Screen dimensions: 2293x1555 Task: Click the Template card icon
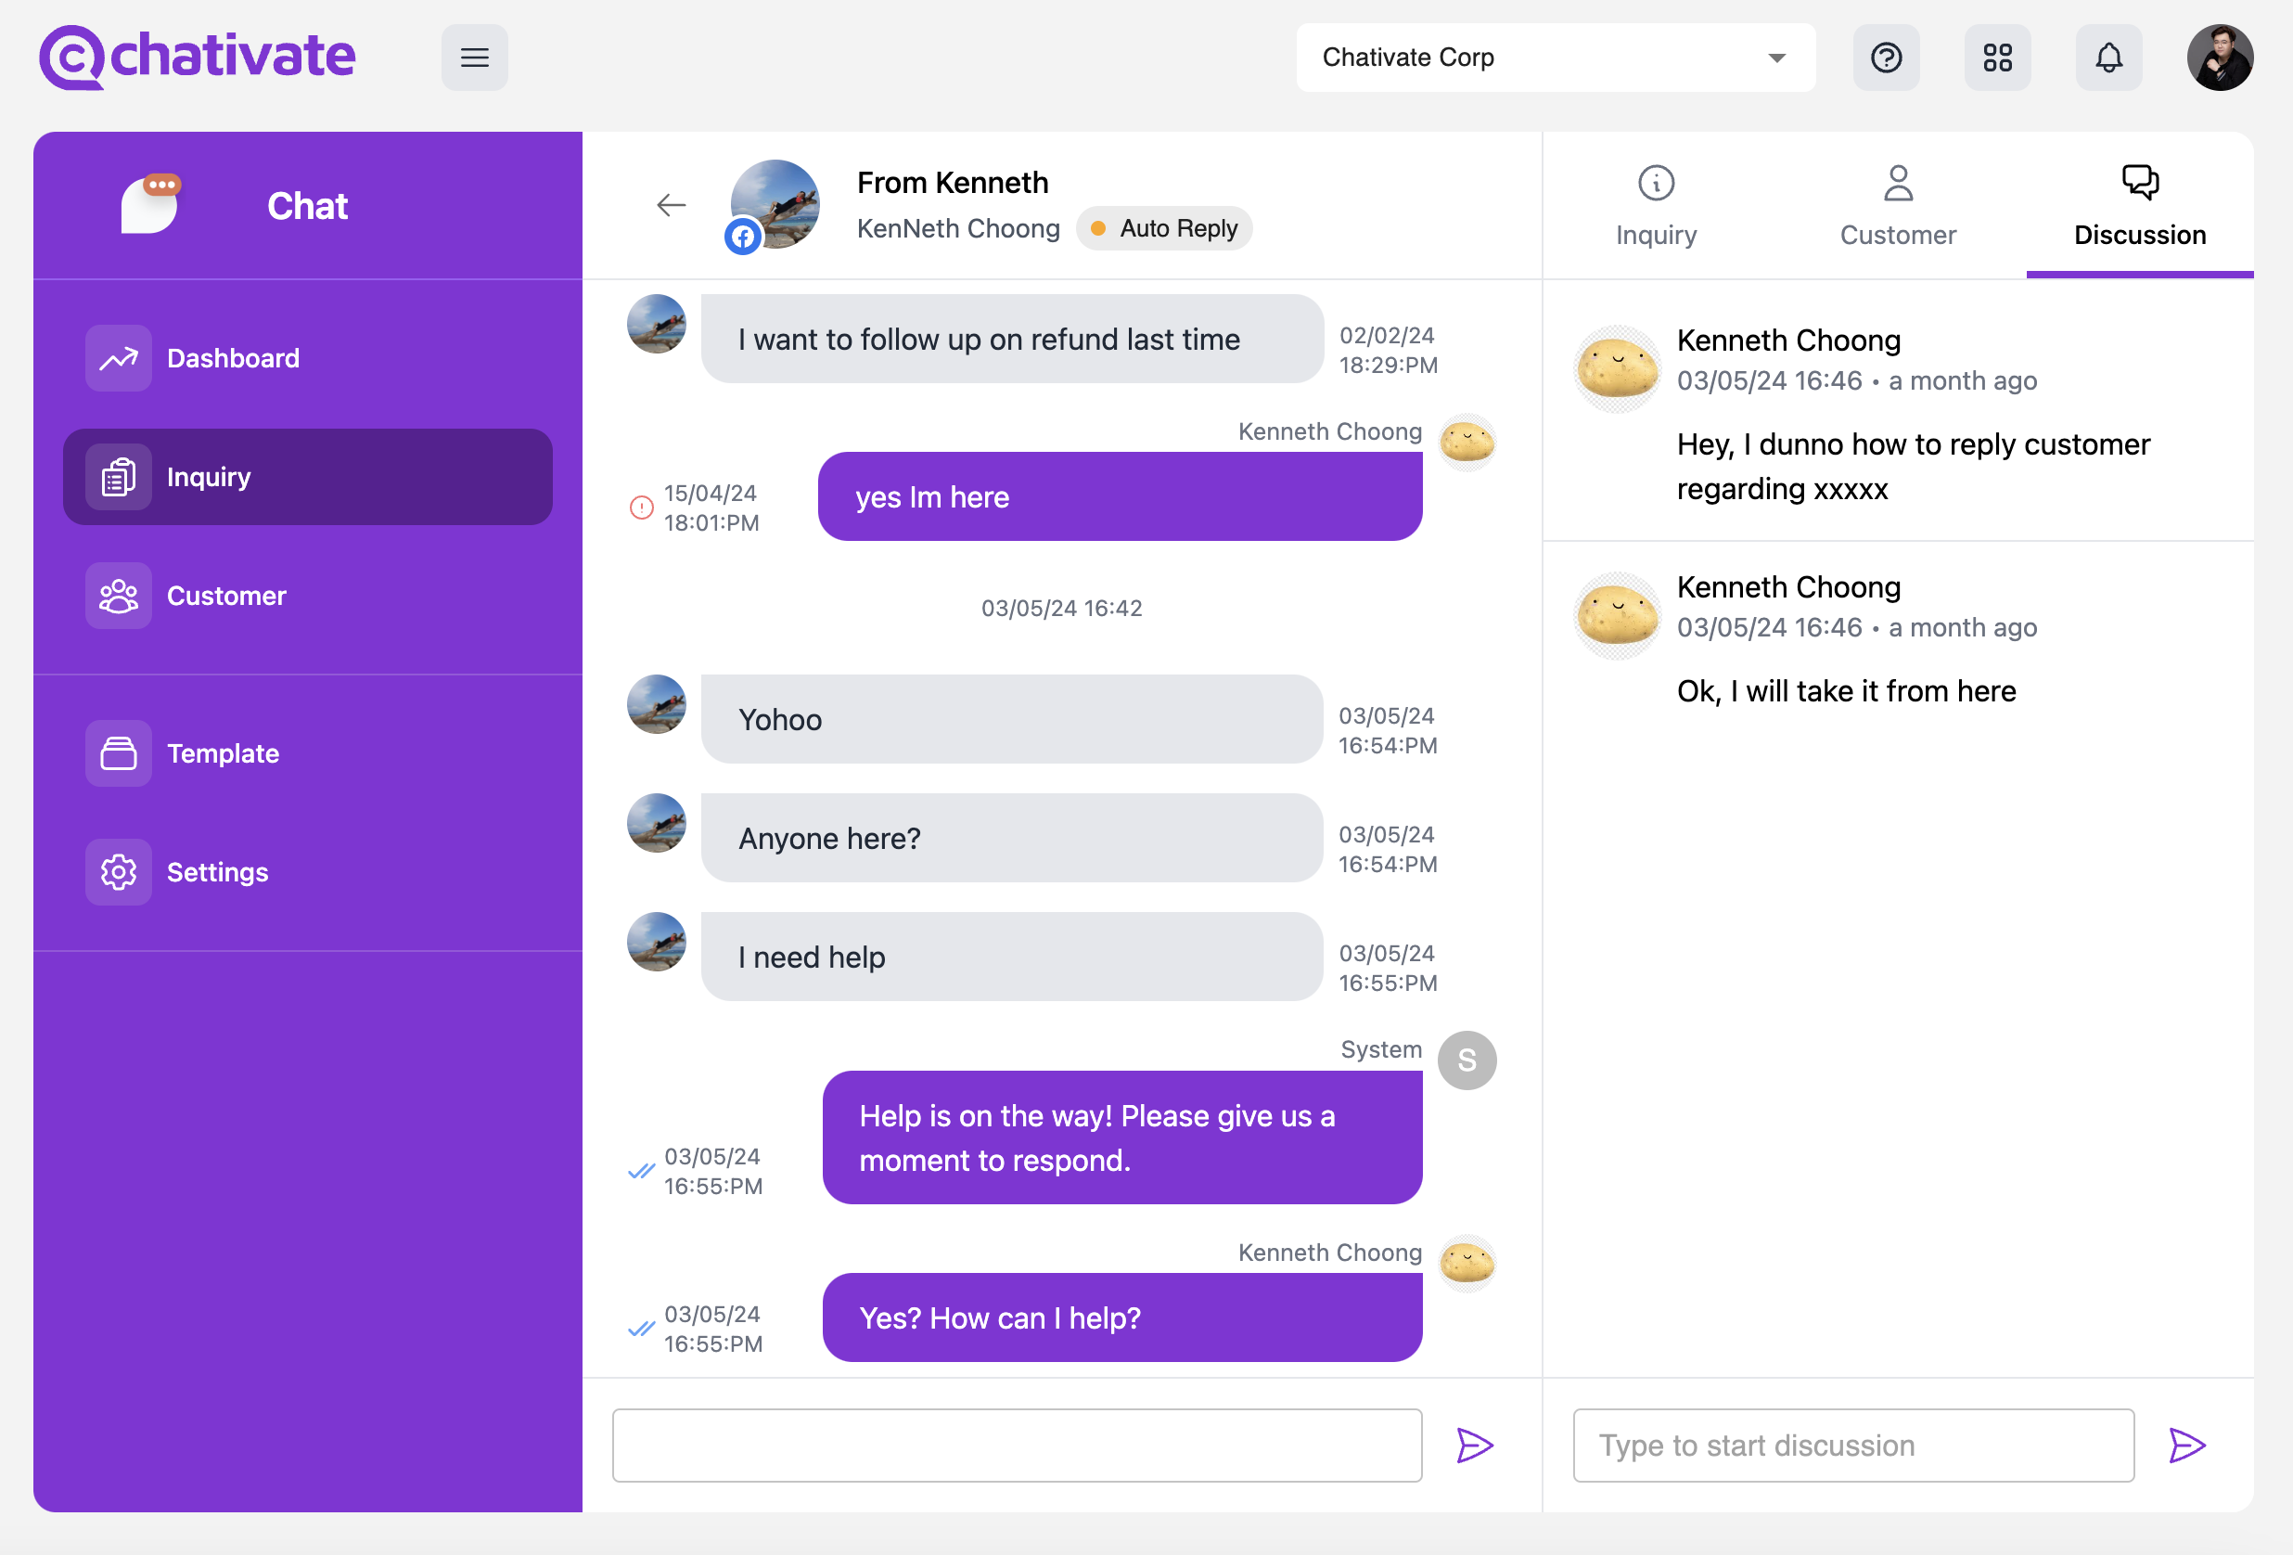pyautogui.click(x=119, y=753)
